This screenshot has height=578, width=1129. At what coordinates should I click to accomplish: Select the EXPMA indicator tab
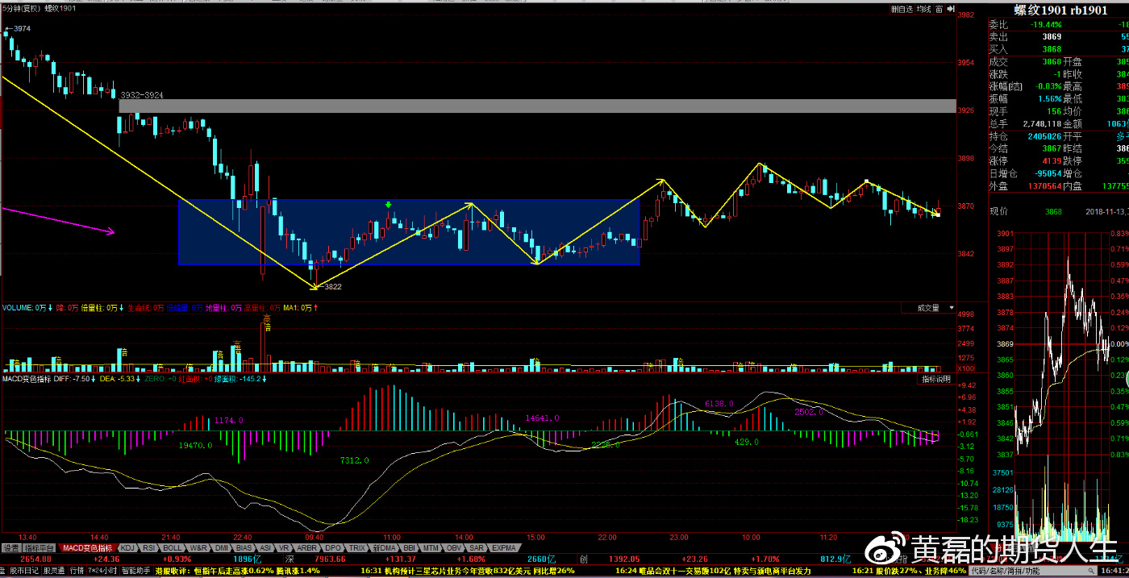pos(503,548)
